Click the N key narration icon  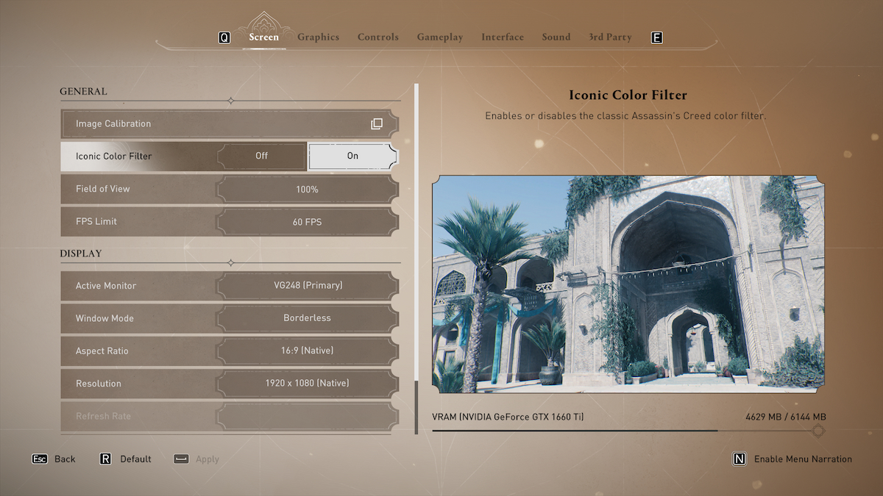click(740, 459)
